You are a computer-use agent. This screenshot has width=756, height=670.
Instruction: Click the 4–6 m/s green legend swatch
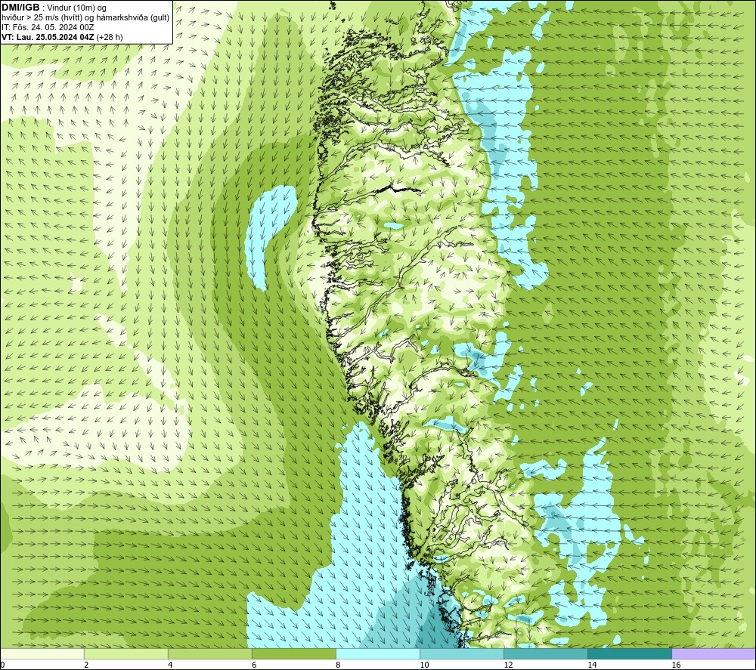[210, 654]
